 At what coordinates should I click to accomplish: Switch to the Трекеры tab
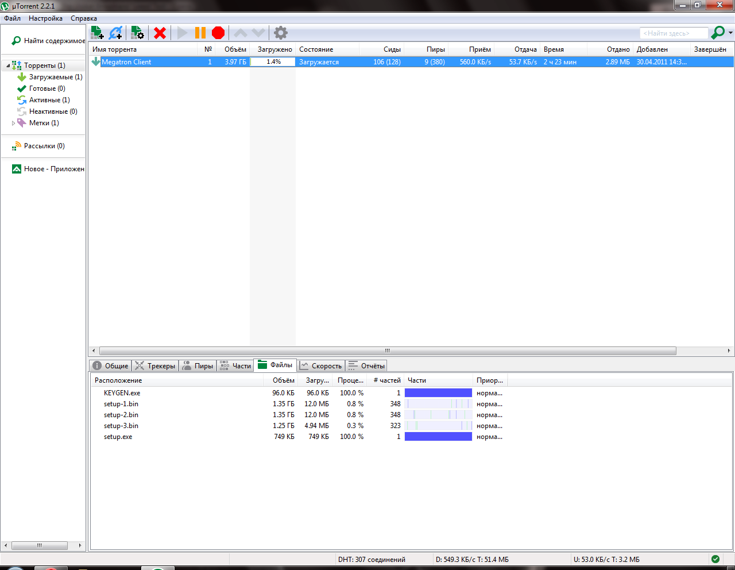tap(155, 365)
